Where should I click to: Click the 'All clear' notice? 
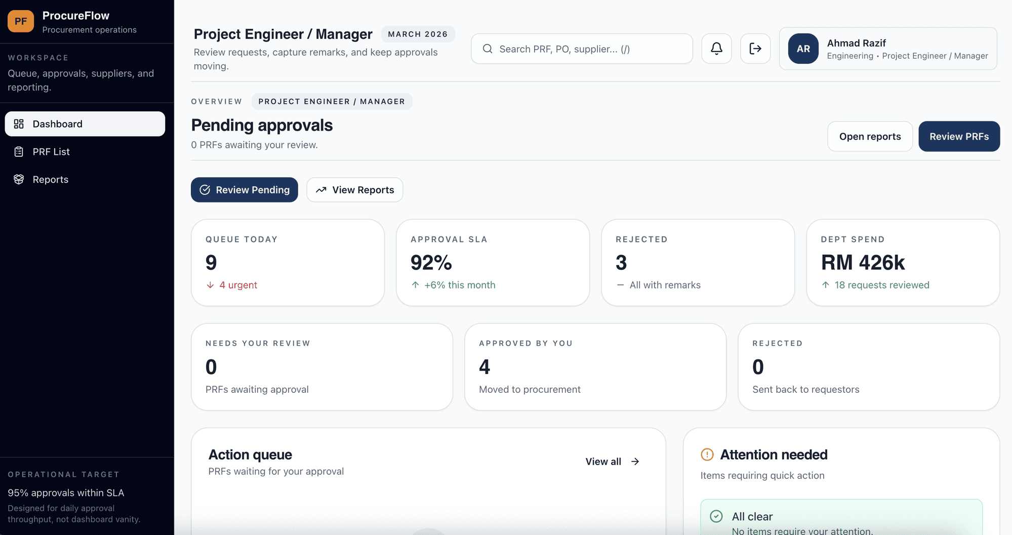841,517
